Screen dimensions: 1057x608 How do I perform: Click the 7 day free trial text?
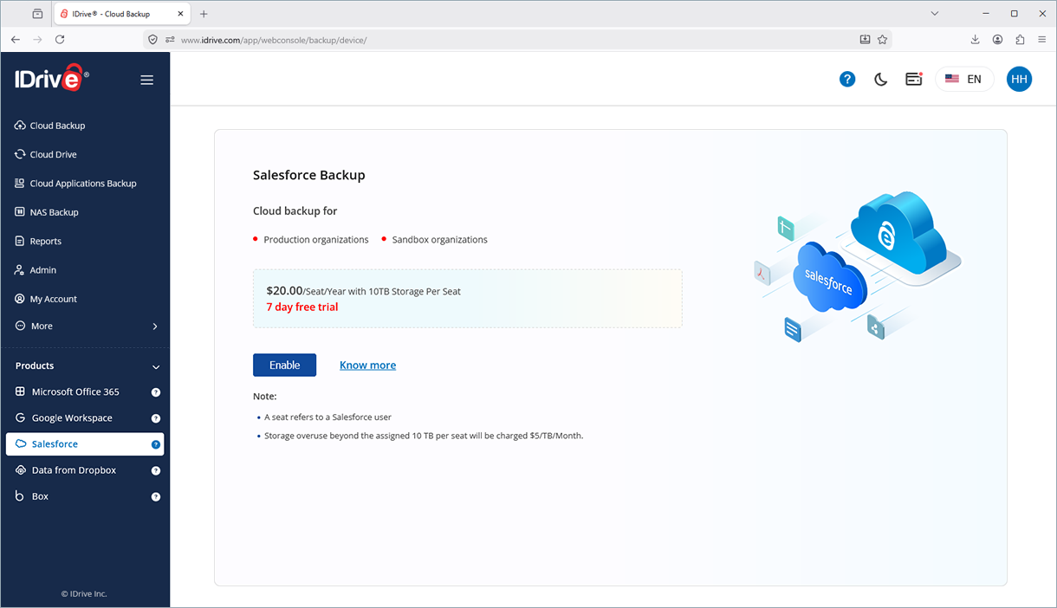tap(302, 307)
